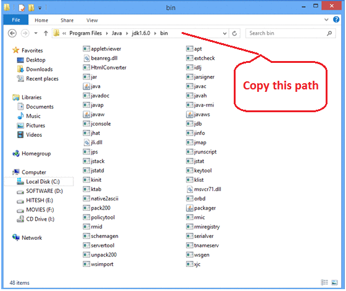Open Recent places in Favorites
The width and height of the screenshot is (346, 291).
tap(42, 79)
